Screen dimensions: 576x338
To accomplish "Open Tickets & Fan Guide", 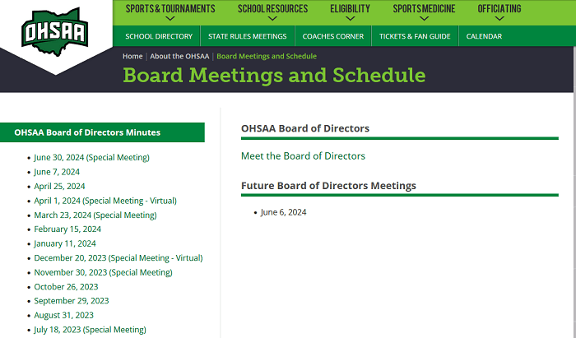I will pos(415,36).
